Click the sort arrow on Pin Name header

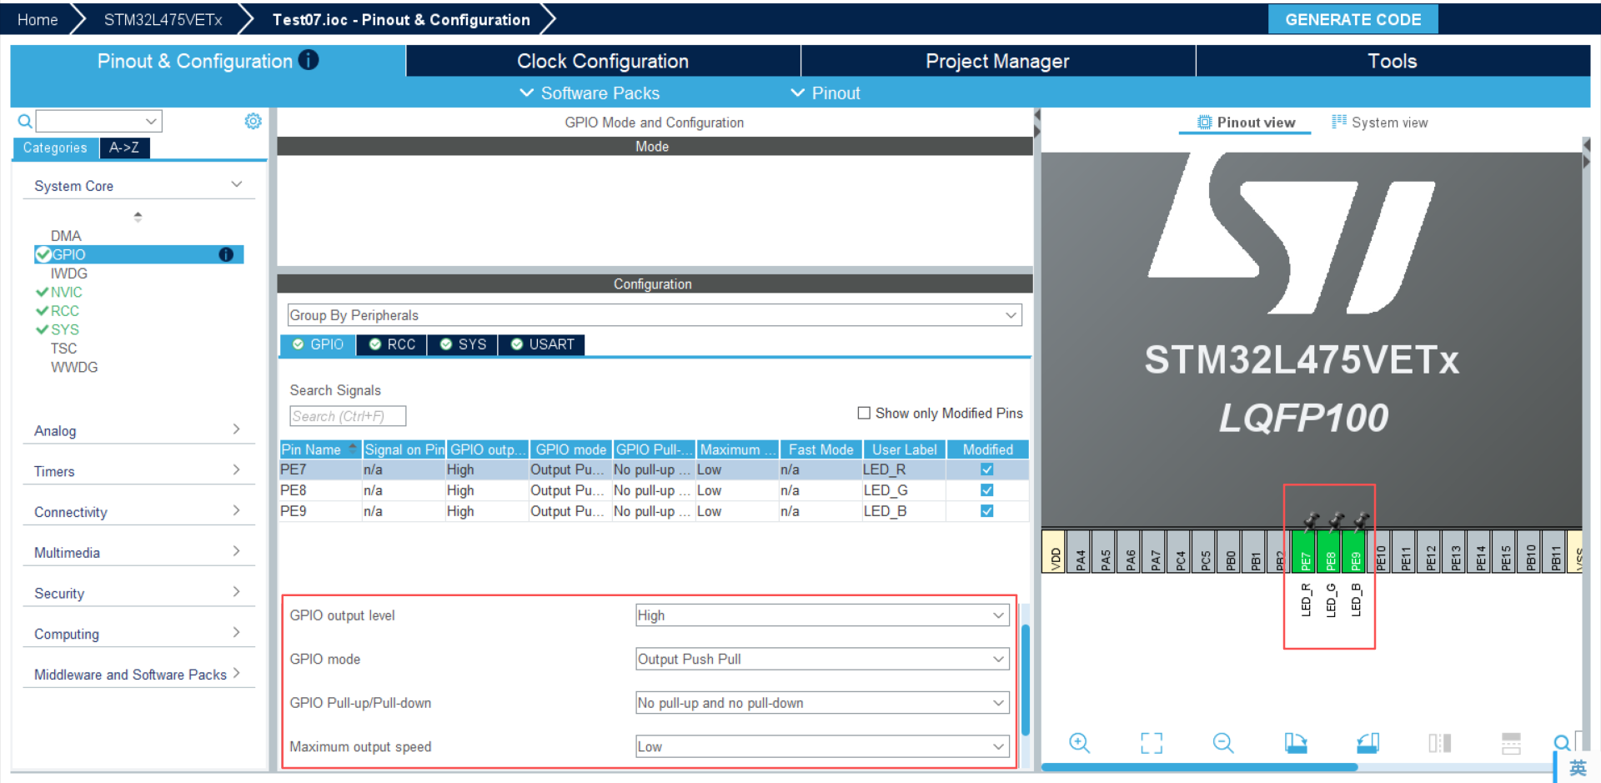pyautogui.click(x=353, y=449)
